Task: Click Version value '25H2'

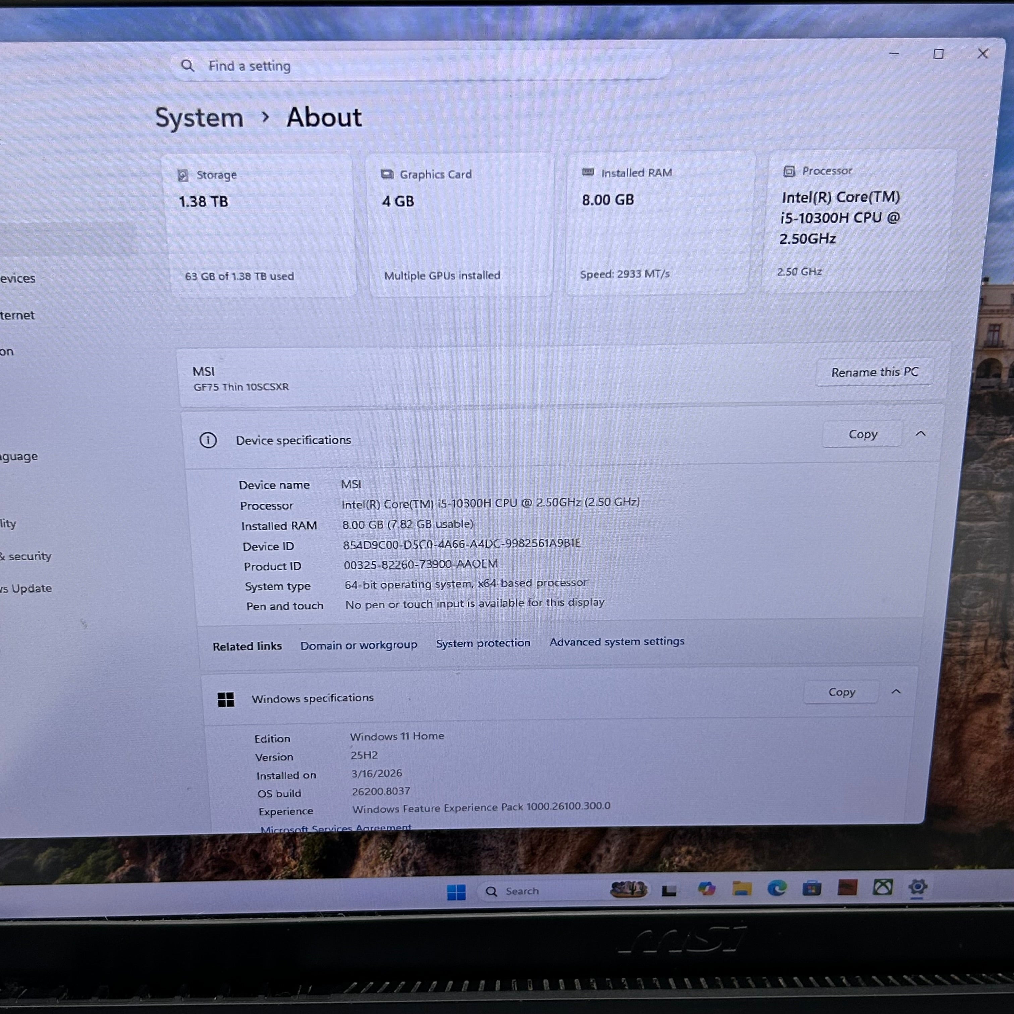Action: tap(364, 755)
